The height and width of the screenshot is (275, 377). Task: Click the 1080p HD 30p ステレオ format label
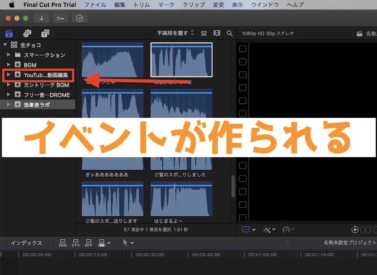pos(268,34)
